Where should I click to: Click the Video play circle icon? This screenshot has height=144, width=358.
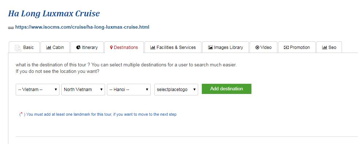coord(257,48)
